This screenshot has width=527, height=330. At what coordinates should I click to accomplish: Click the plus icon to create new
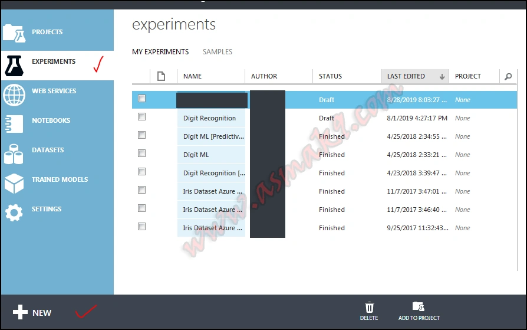(20, 312)
